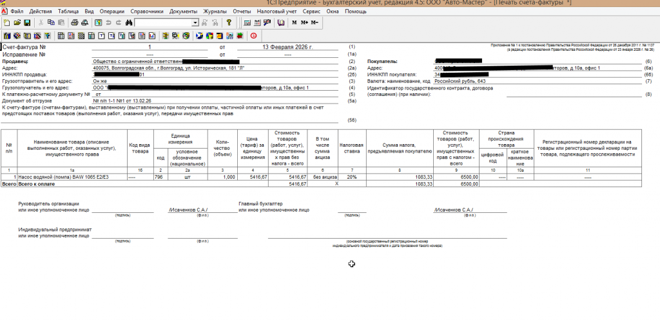Open the Документы menu
Screen dimensions: 660x321
tap(184, 12)
